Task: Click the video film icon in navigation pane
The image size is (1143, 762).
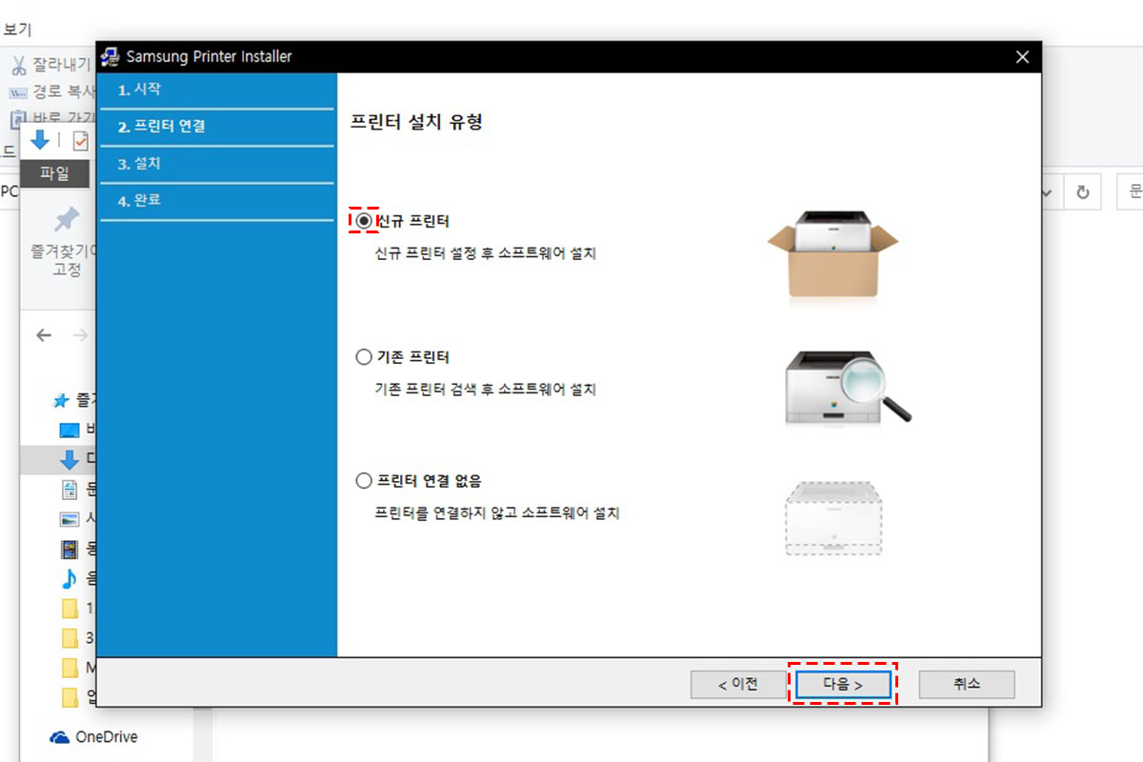Action: click(x=69, y=549)
